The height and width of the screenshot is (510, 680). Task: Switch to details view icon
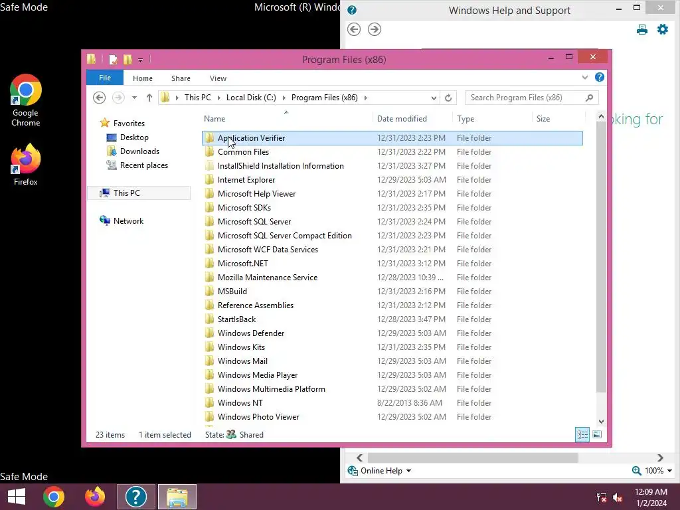tap(582, 434)
